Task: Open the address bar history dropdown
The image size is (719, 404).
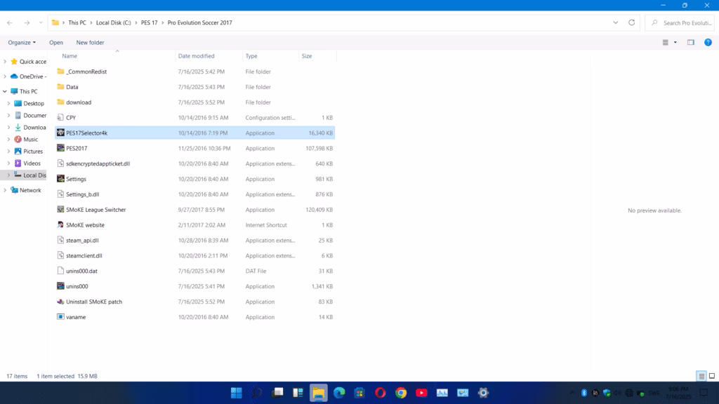Action: tap(615, 22)
